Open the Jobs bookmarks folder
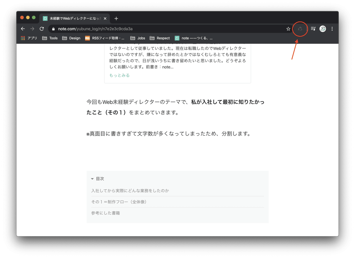 138,38
